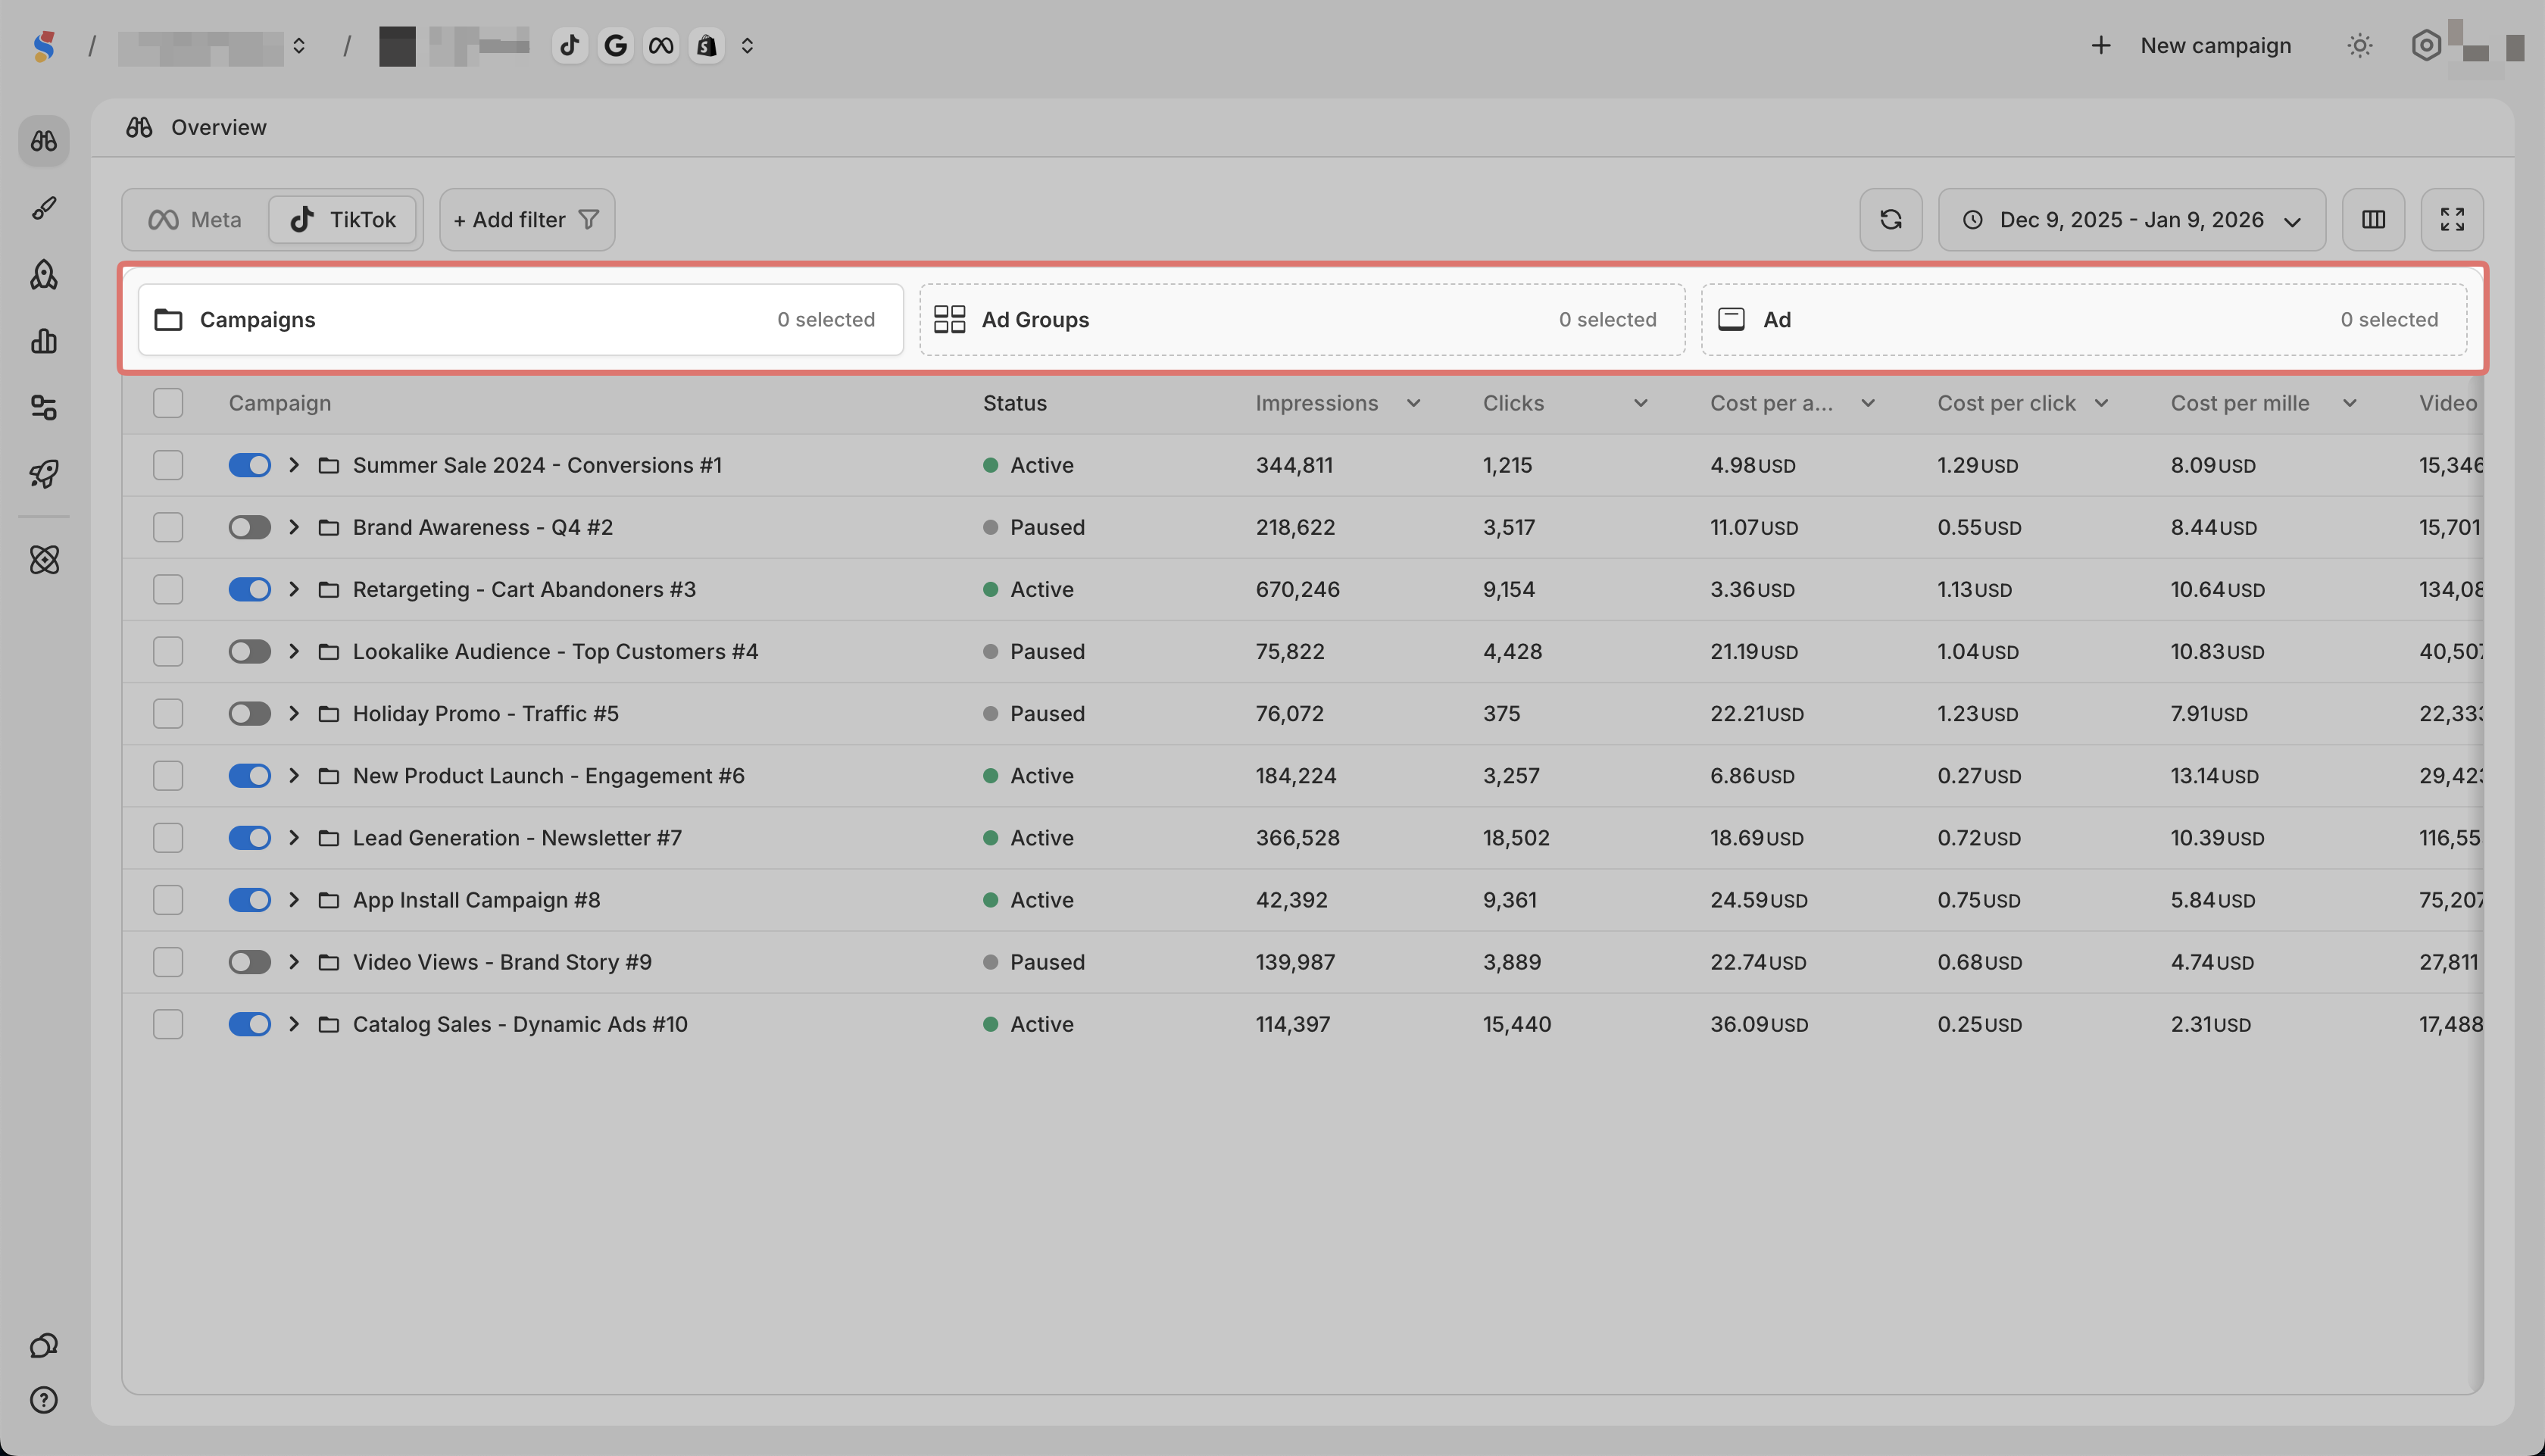
Task: Click the fullscreen expand icon
Action: pyautogui.click(x=2451, y=219)
